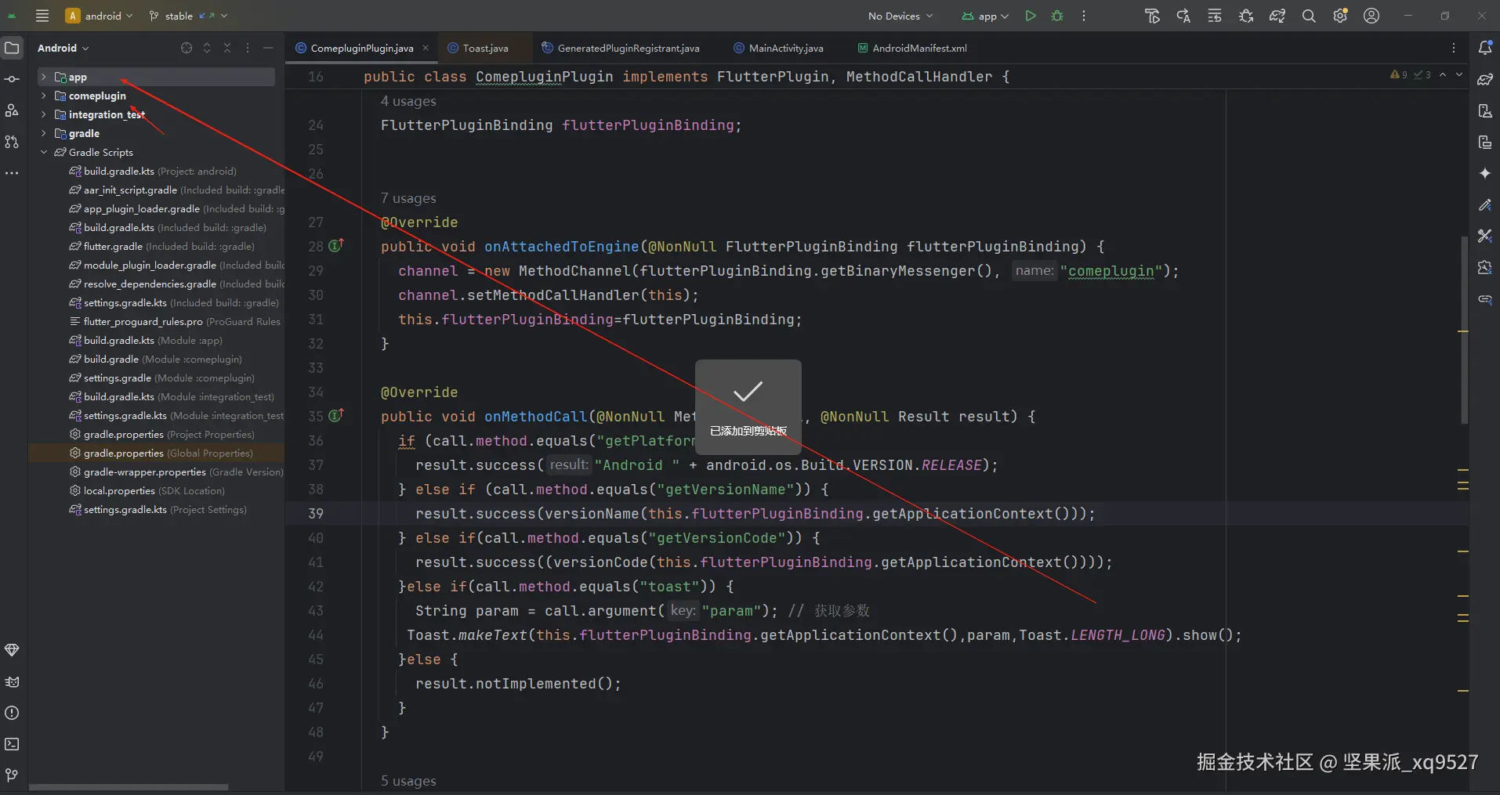The image size is (1500, 795).
Task: Open Gradle tool window on right bar
Action: (x=1485, y=79)
